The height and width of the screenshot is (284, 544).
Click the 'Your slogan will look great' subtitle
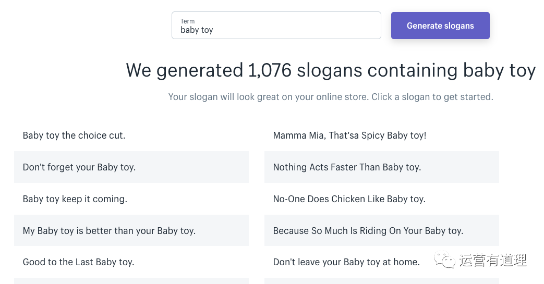pyautogui.click(x=331, y=97)
